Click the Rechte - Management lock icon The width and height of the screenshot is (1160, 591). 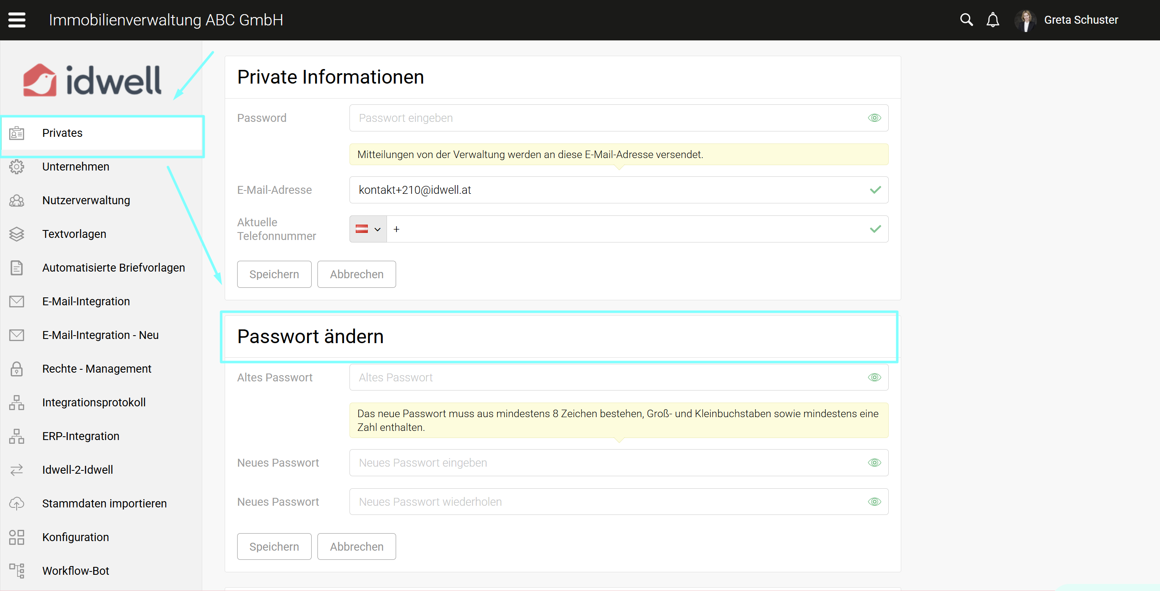[17, 368]
